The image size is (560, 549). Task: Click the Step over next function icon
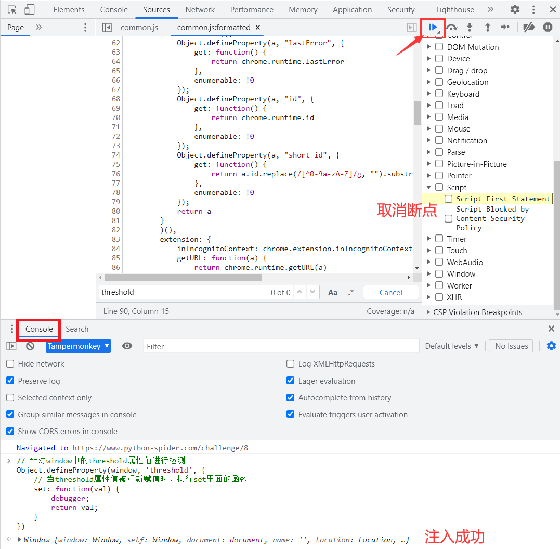[x=451, y=27]
